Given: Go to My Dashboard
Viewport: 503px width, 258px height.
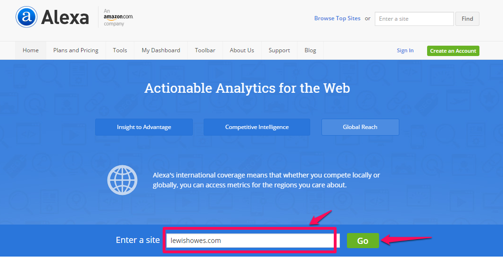Looking at the screenshot, I should click(x=161, y=50).
